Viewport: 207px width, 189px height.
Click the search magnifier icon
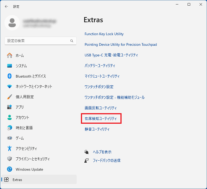click(x=72, y=41)
